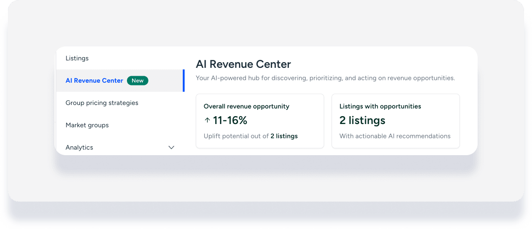This screenshot has height=229, width=532.
Task: Select AI Revenue Center in sidebar
Action: coord(94,80)
